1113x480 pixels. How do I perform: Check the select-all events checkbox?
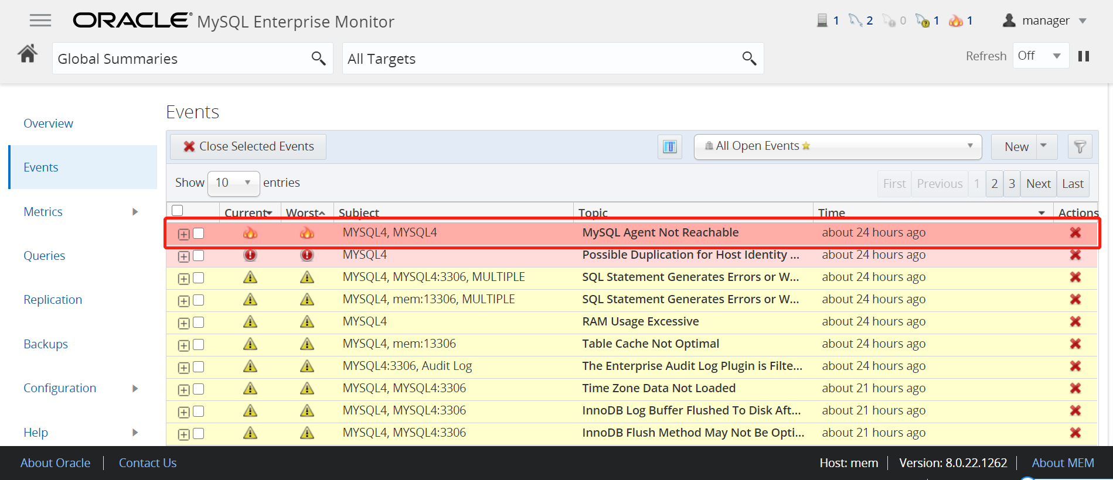tap(178, 210)
